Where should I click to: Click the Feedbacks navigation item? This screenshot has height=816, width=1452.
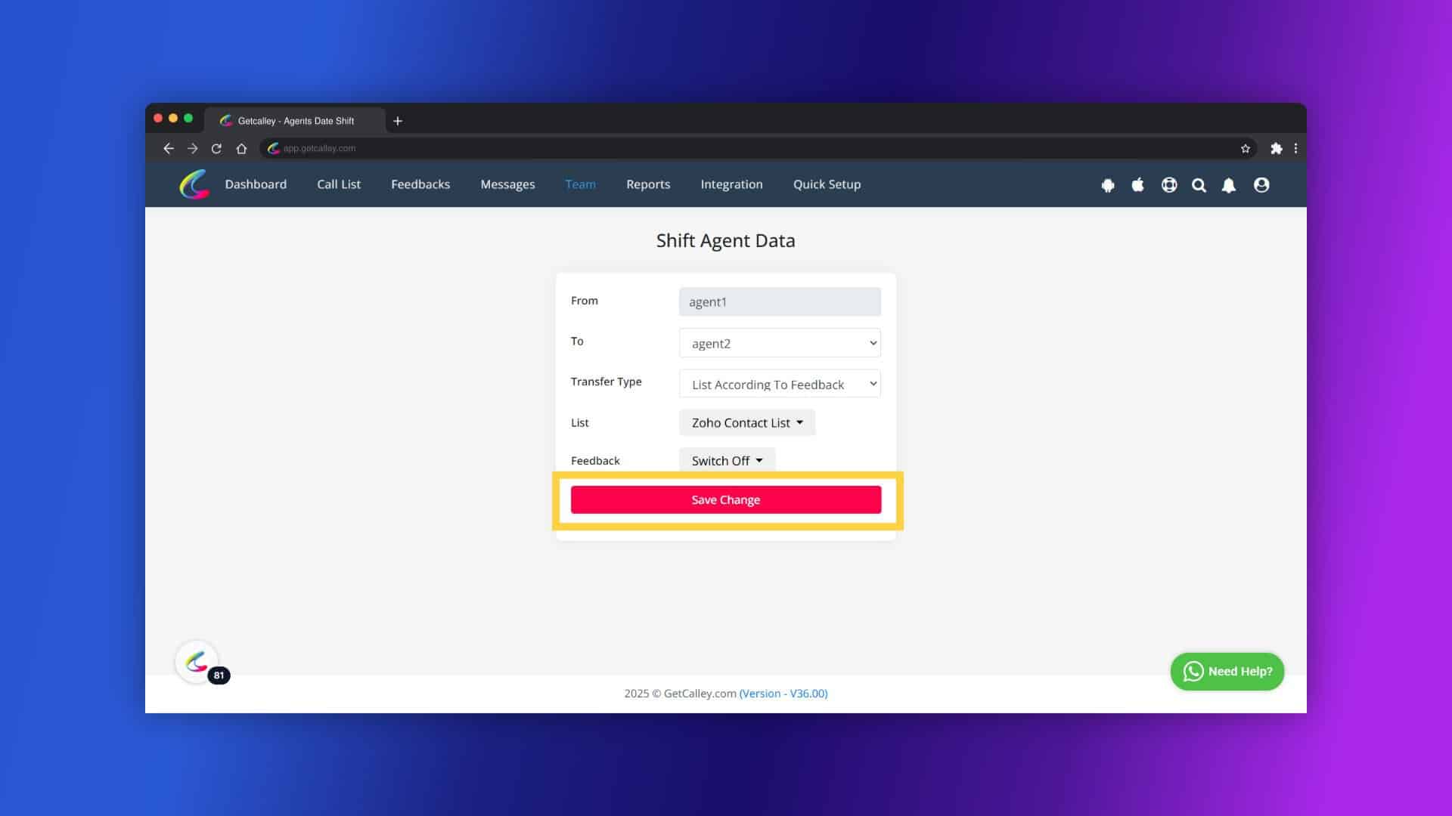(420, 184)
